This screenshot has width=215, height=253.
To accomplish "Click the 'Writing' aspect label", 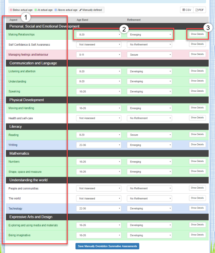I will tap(13, 145).
